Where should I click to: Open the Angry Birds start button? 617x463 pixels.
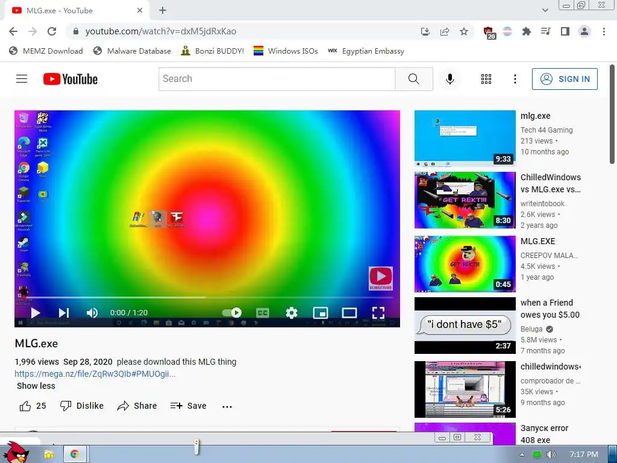[x=15, y=453]
